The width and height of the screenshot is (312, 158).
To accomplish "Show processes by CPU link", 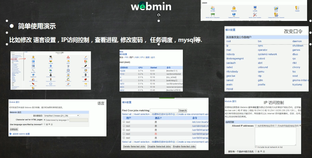I will point(142,57).
